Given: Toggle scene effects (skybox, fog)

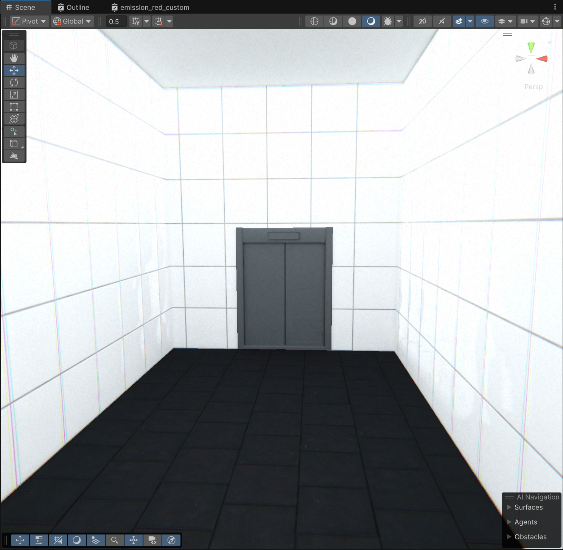Looking at the screenshot, I should [459, 21].
